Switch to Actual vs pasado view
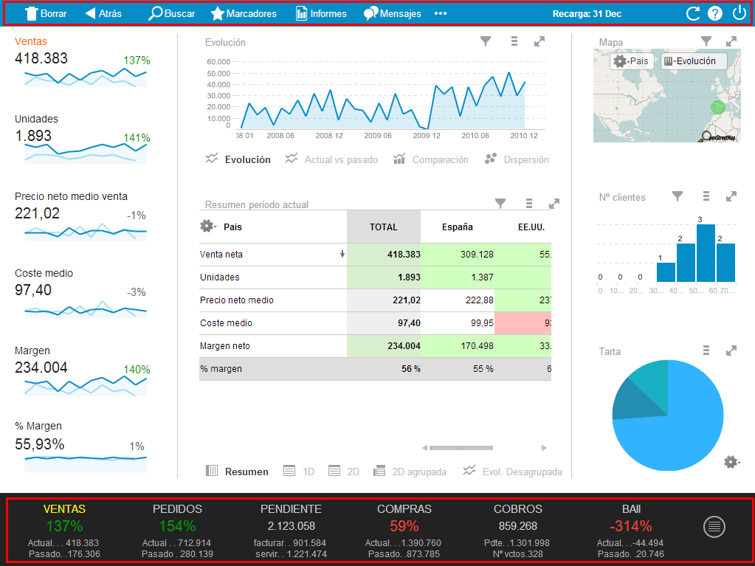 [331, 159]
